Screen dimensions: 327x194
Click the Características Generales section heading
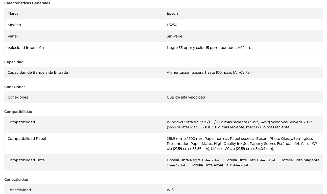pos(27,3)
